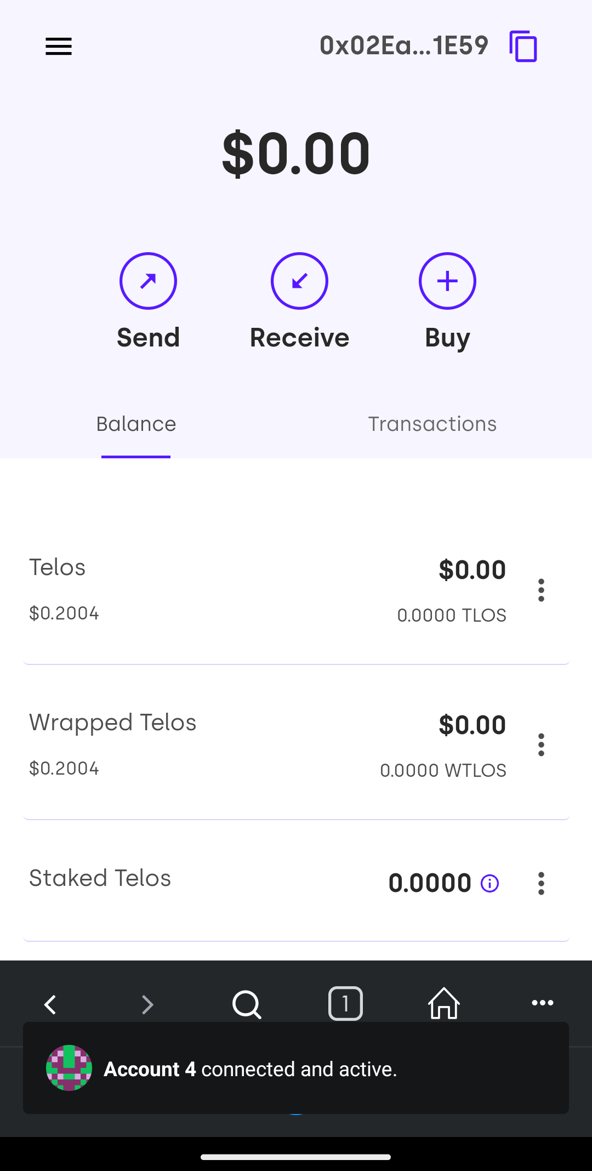This screenshot has width=592, height=1171.
Task: Open Telos token options menu
Action: (541, 590)
